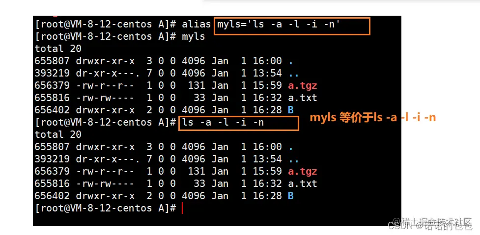480x235 pixels.
Task: Click the 'ls -a -l -i -n' command at the prompt
Action: 223,123
